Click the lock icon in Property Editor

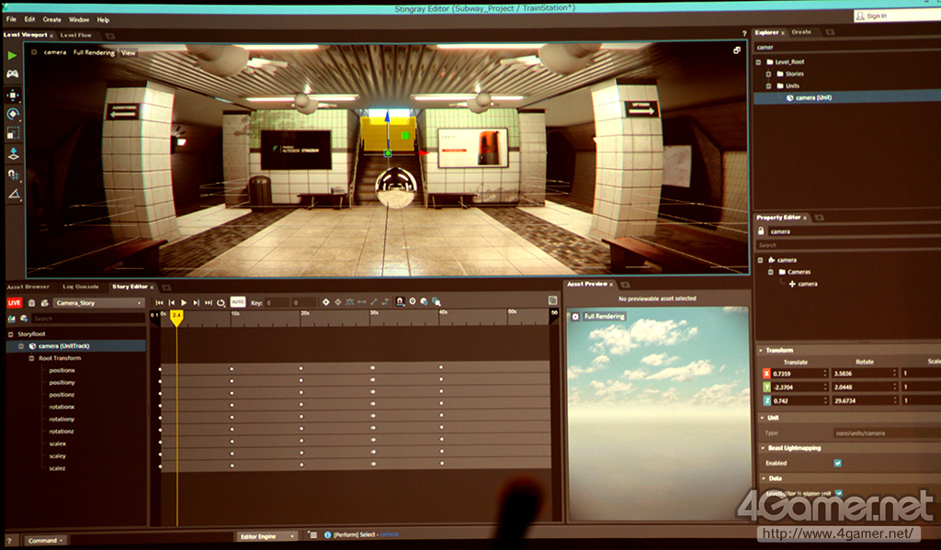pyautogui.click(x=761, y=230)
